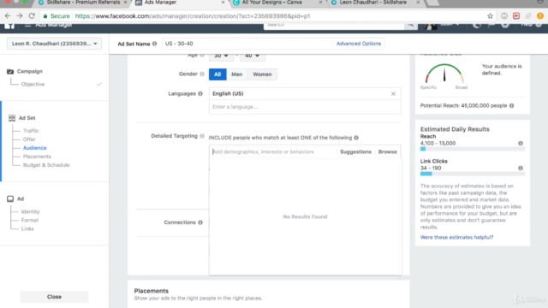
Task: Open info icon for Link Clicks estimate
Action: 521,168
